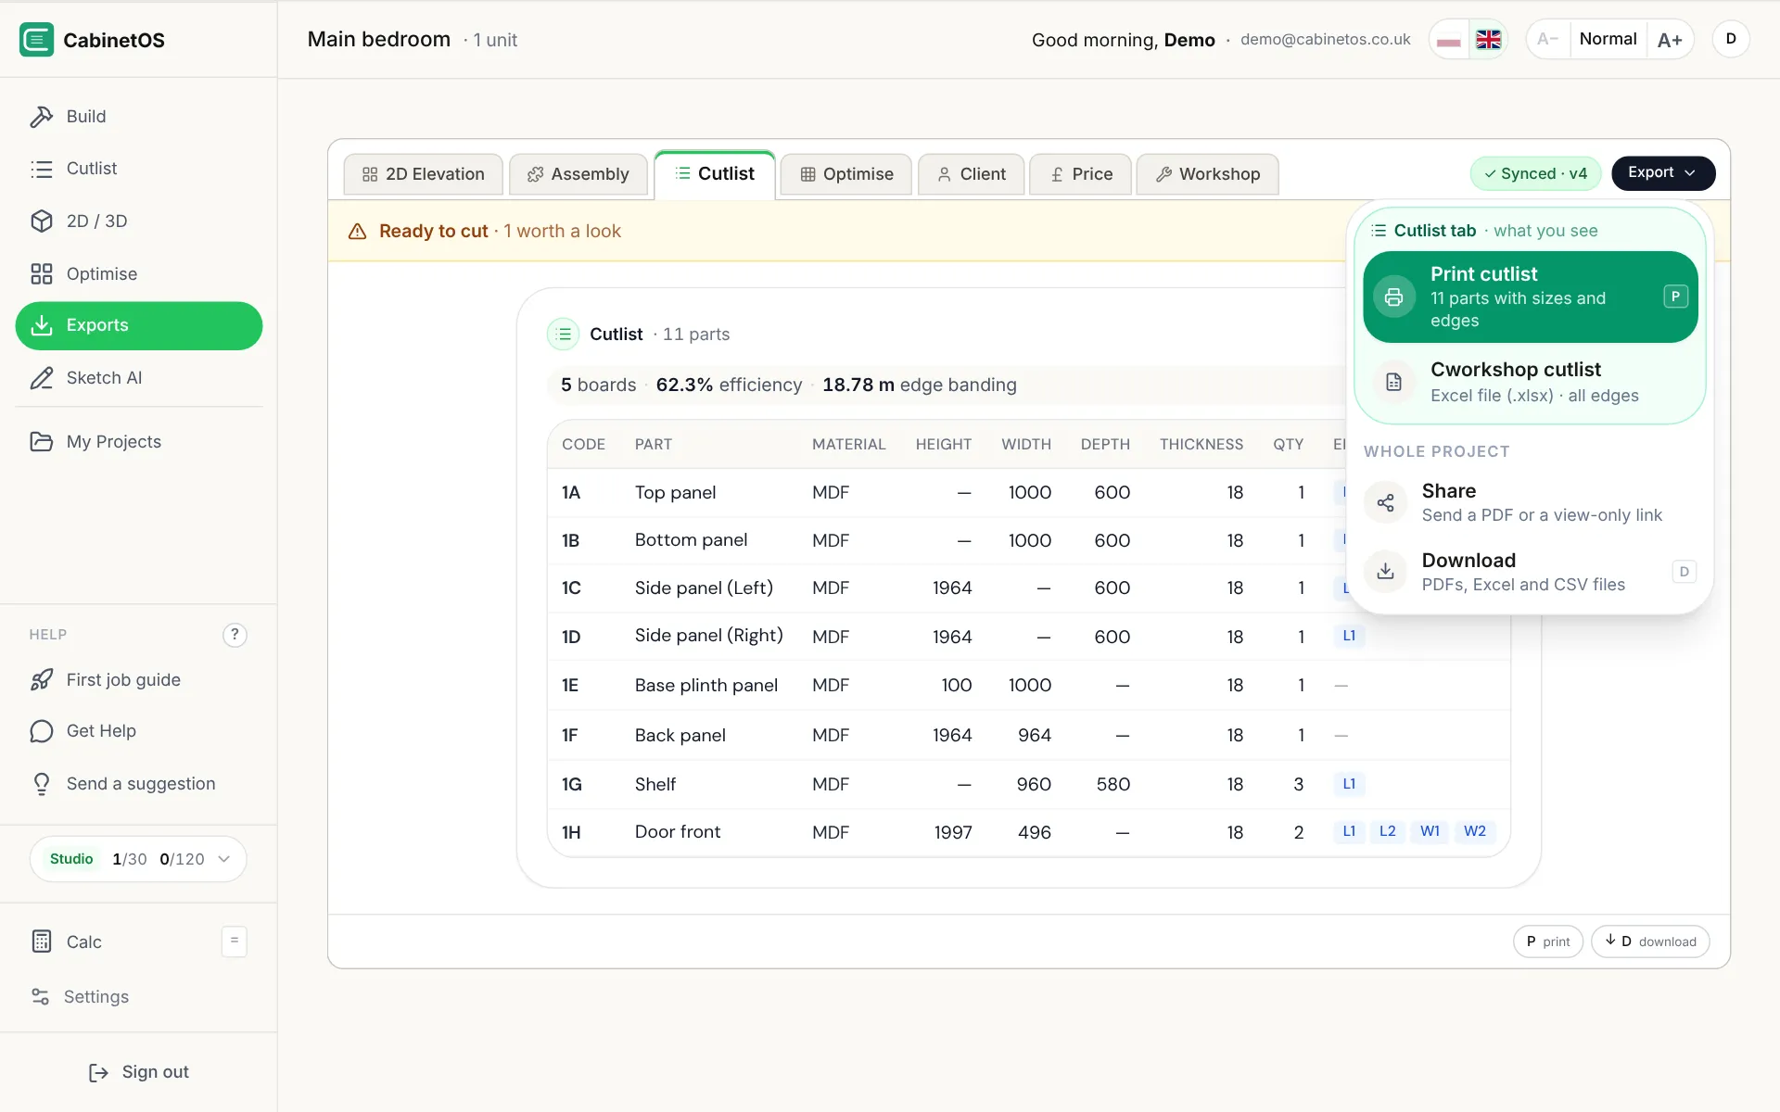The width and height of the screenshot is (1780, 1112).
Task: Click the Calc calculator icon
Action: (42, 941)
